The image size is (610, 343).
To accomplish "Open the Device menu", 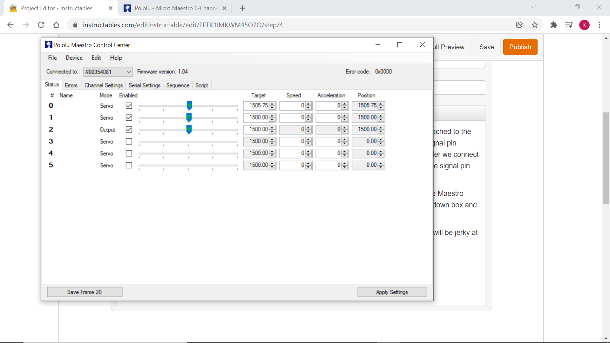I will (74, 57).
